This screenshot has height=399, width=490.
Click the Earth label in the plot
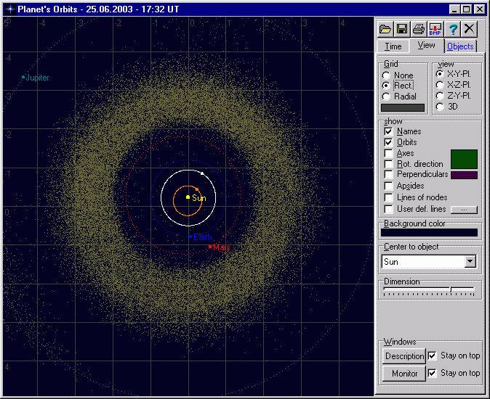point(203,237)
